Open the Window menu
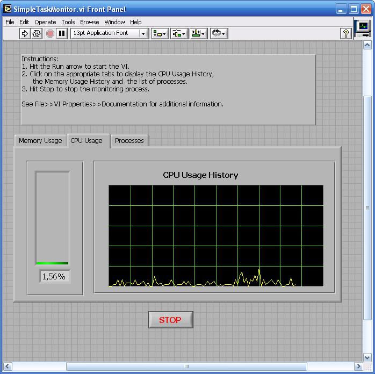Viewport: 375px width, 374px height. [114, 22]
